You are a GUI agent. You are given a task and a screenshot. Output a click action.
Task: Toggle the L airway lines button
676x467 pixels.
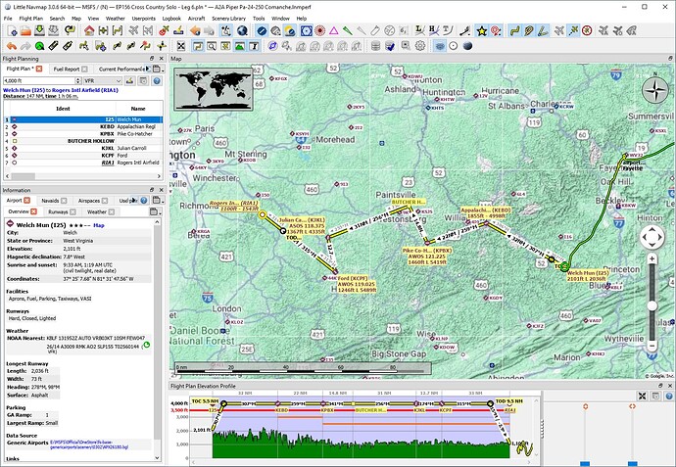point(418,30)
